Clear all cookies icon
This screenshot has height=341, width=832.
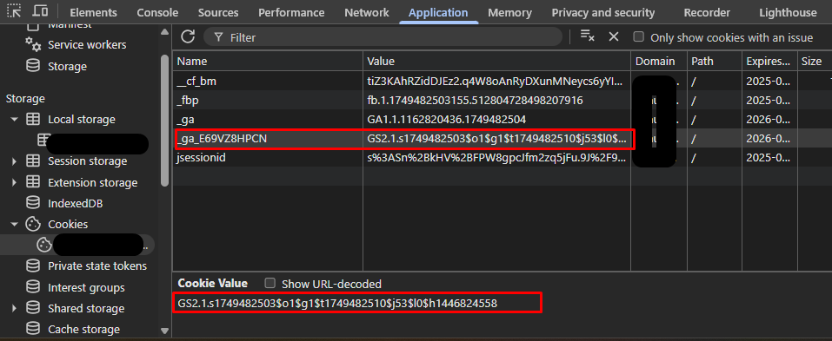(588, 36)
